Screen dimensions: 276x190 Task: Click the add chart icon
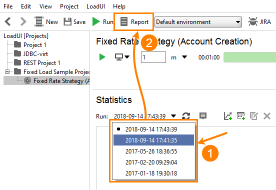click(228, 116)
